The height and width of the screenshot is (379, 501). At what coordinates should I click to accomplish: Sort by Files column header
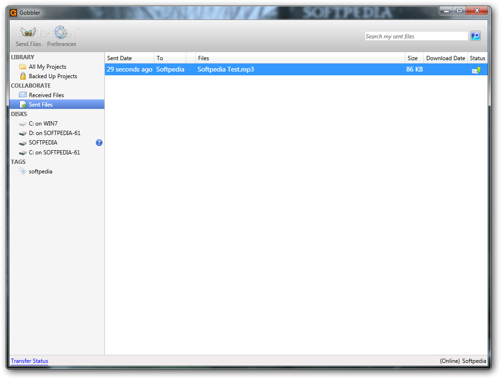coord(300,58)
